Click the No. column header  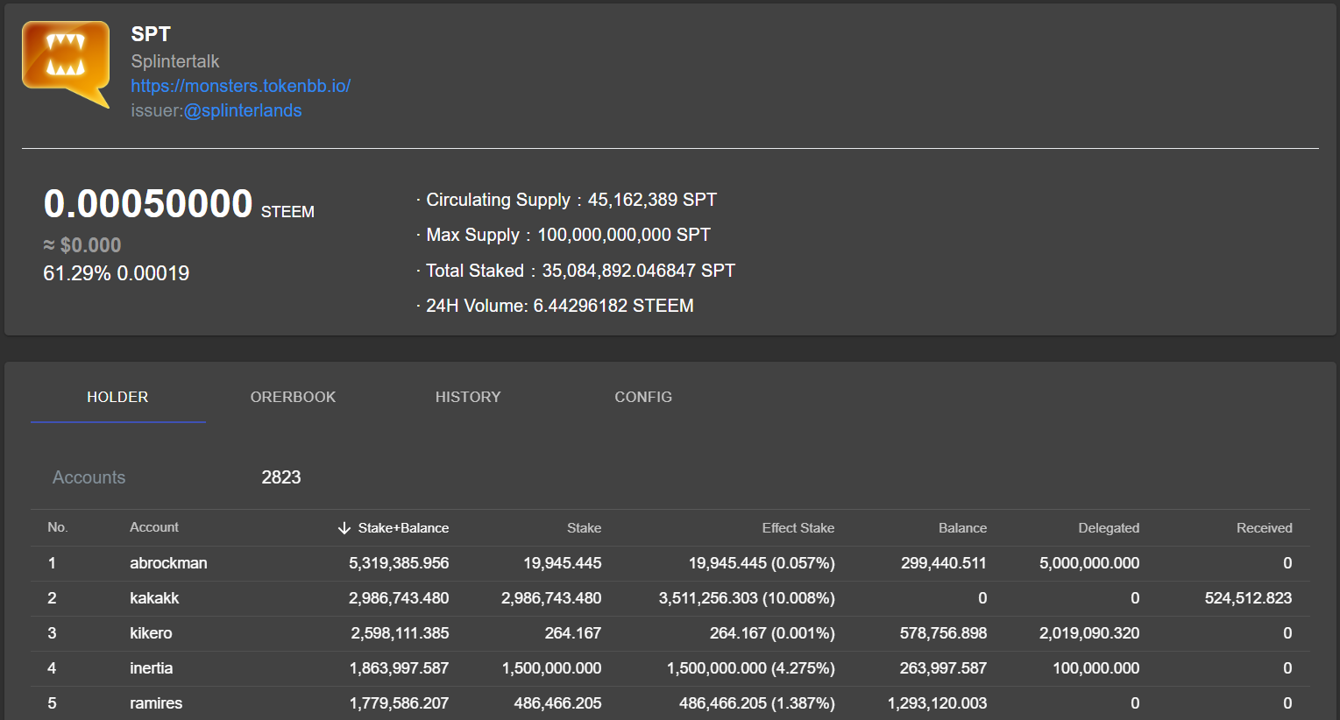(x=58, y=527)
